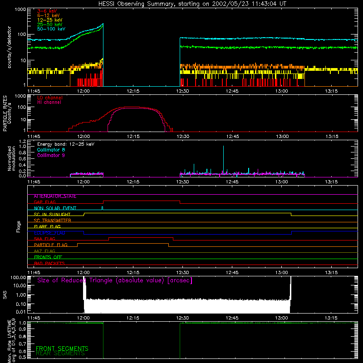This screenshot has height=363, width=363.
Task: Select the 3-6 keV legend label
Action: (47, 11)
